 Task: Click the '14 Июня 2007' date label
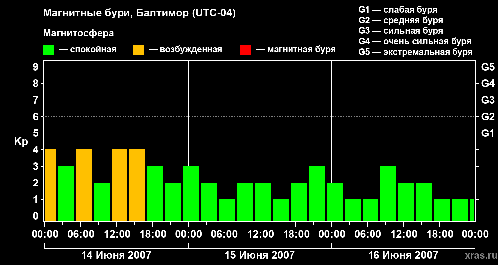point(116,255)
